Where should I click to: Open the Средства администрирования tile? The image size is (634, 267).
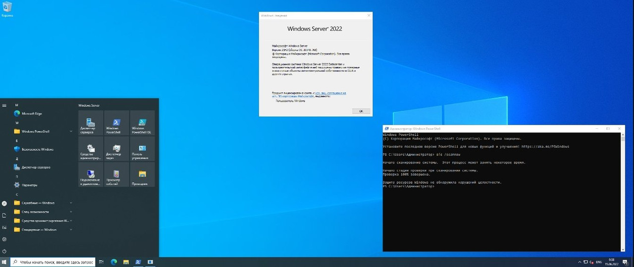click(91, 149)
